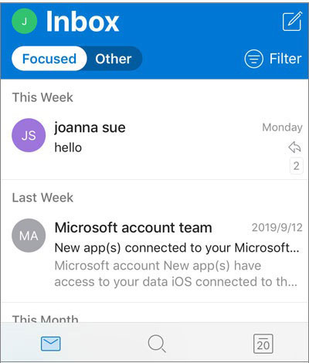
Task: Select the This Week section header
Action: 42,97
